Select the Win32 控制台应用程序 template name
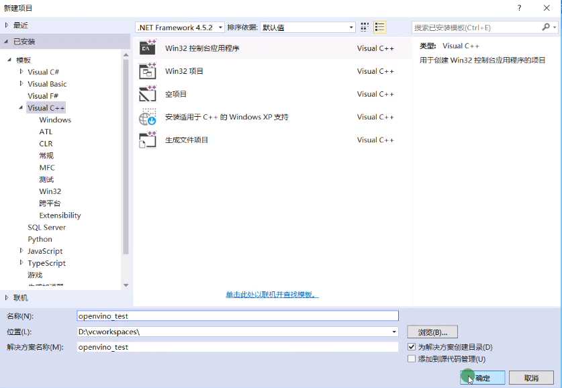Viewport: 562px width, 388px height. [x=202, y=48]
